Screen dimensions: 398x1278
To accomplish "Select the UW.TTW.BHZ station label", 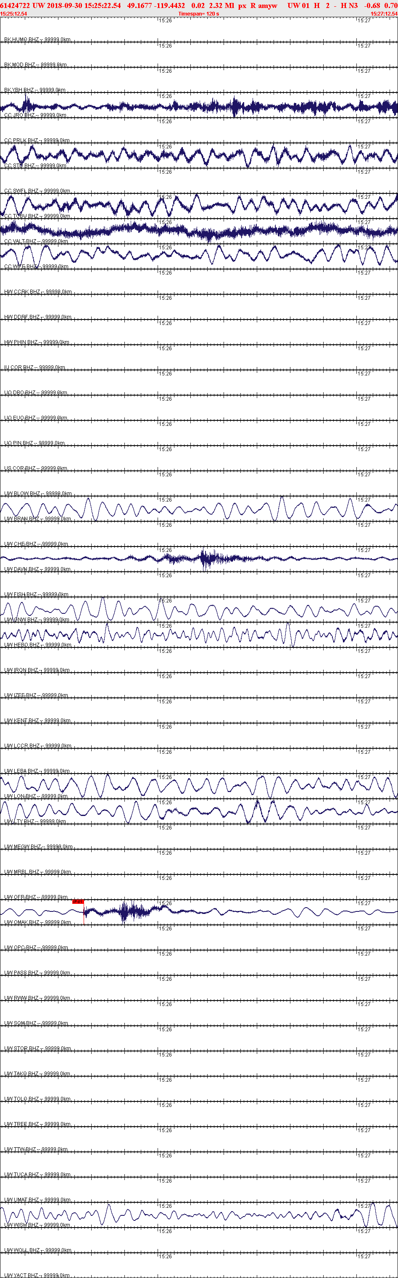I will click(x=36, y=1149).
